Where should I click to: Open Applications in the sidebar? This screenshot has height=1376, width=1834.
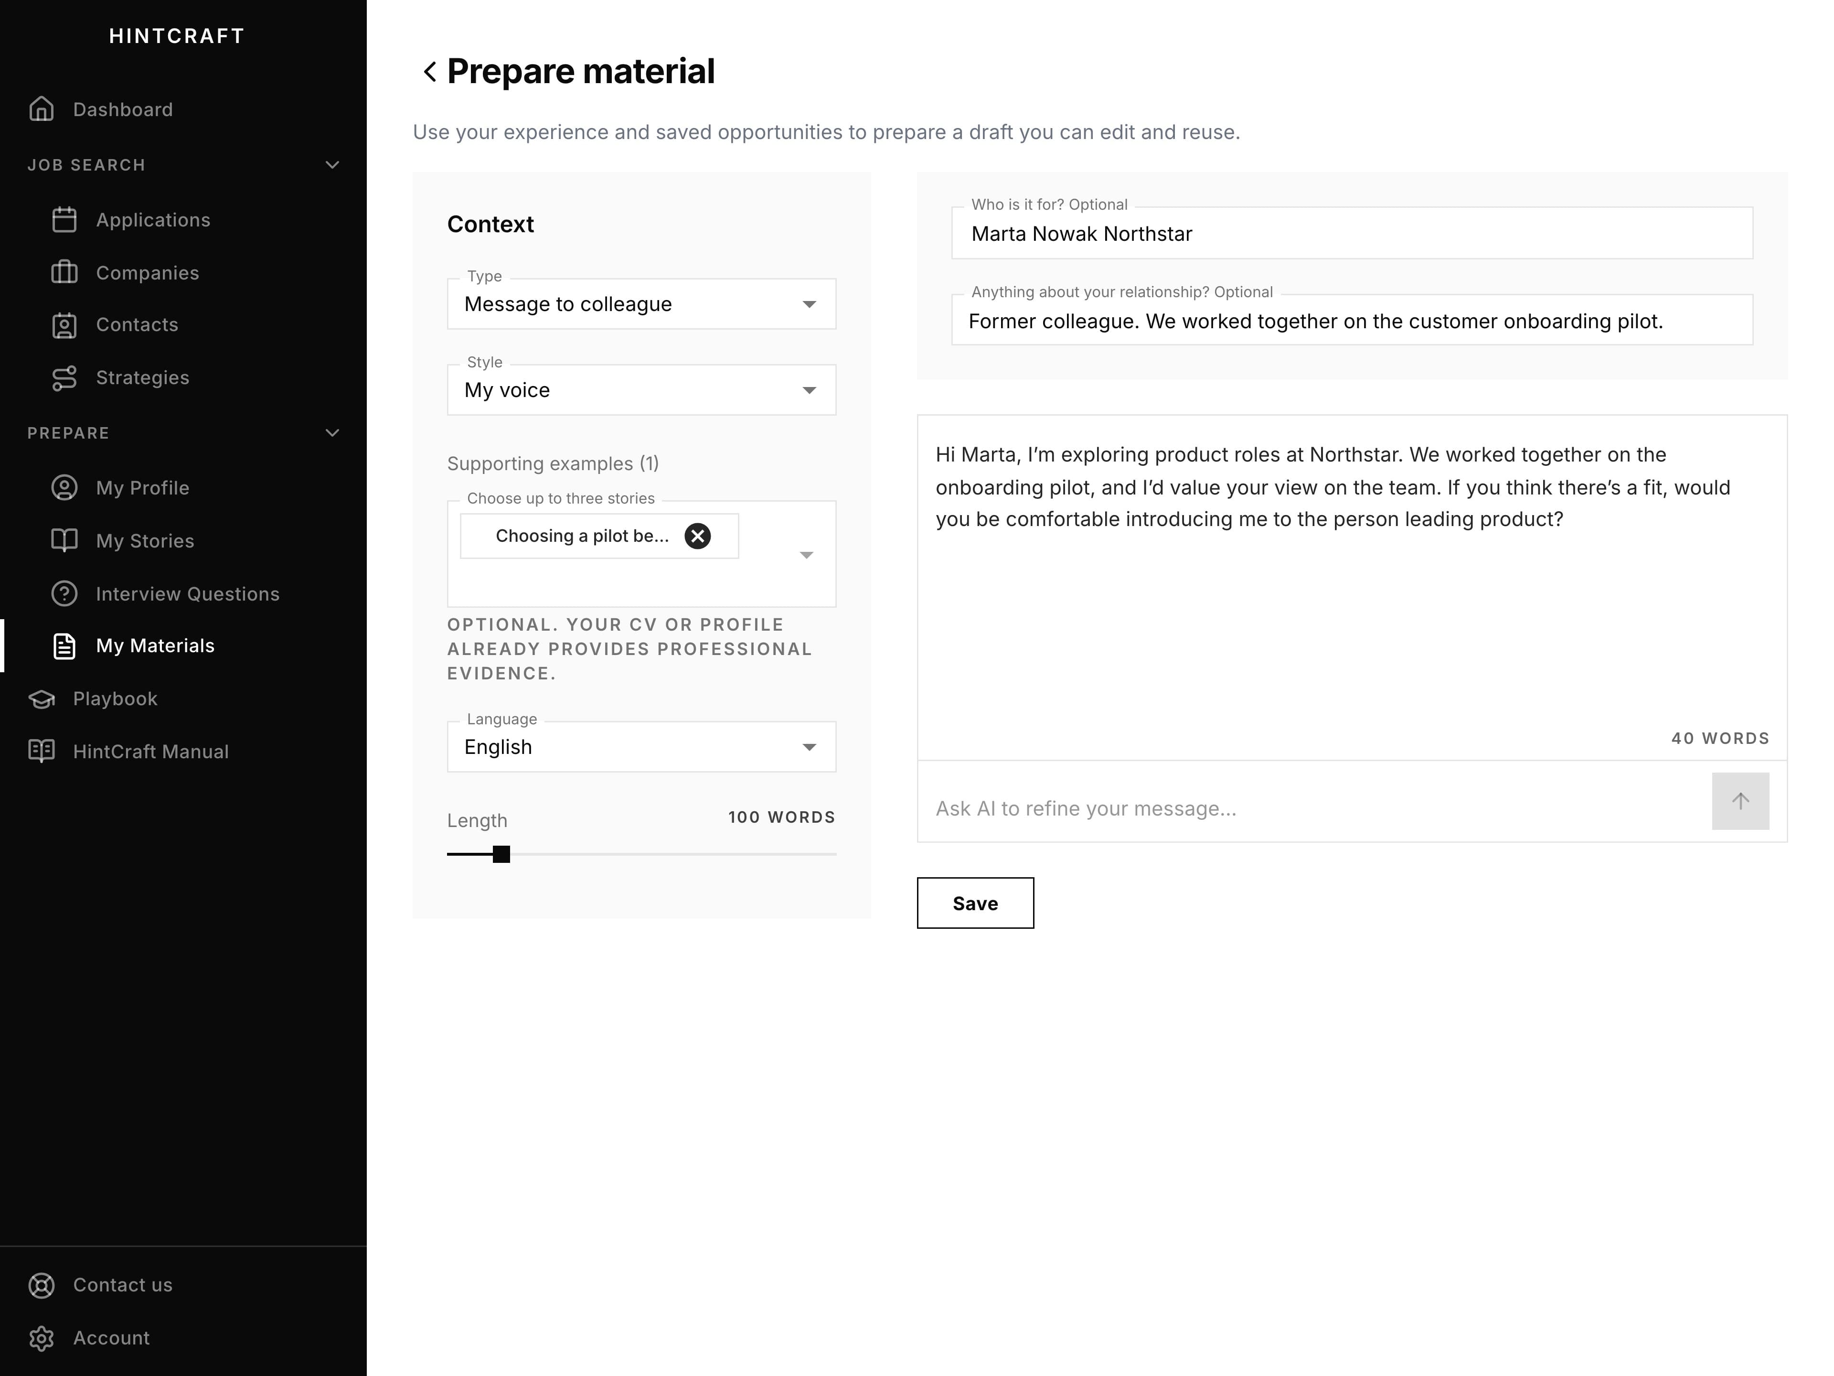pos(153,220)
